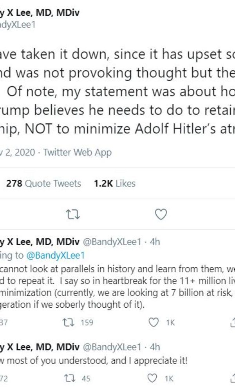Follow the 'Replying to @BandyXLee1' mention link
Viewport: 235px width, 387px height.
tap(55, 255)
